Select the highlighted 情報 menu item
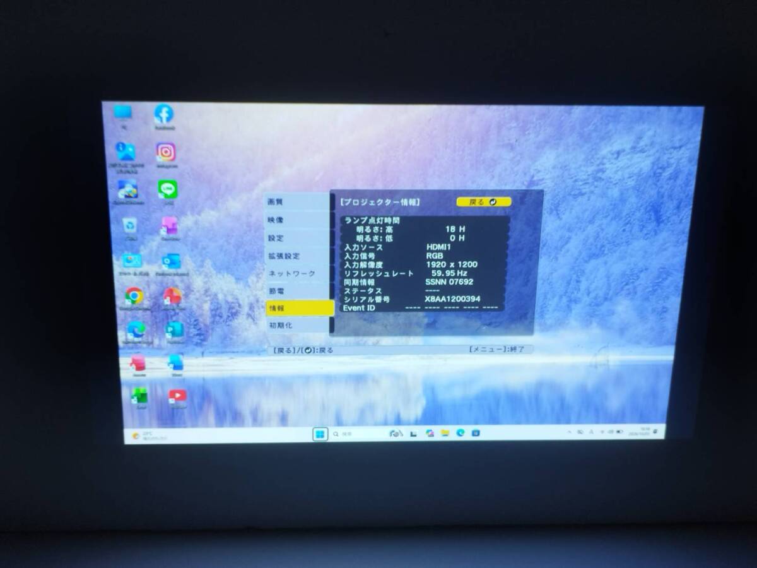This screenshot has width=757, height=568. click(300, 308)
